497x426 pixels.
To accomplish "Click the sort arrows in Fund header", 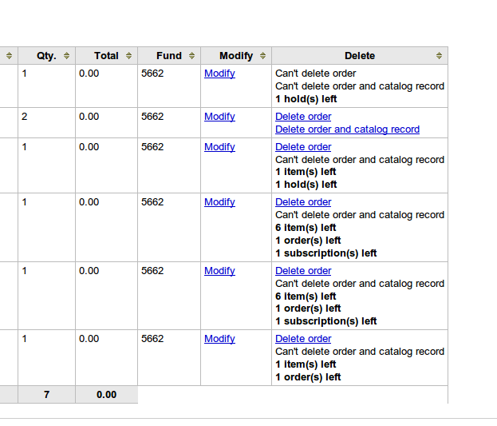I will (x=191, y=56).
